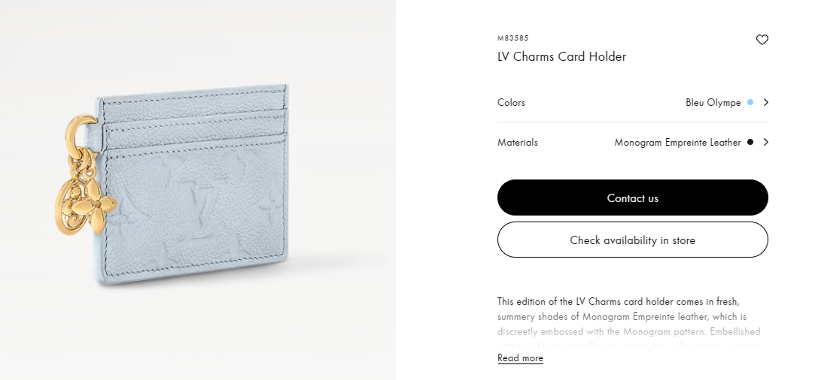Click the card holder's top card slot
Viewport: 827px width, 380px height.
[195, 101]
